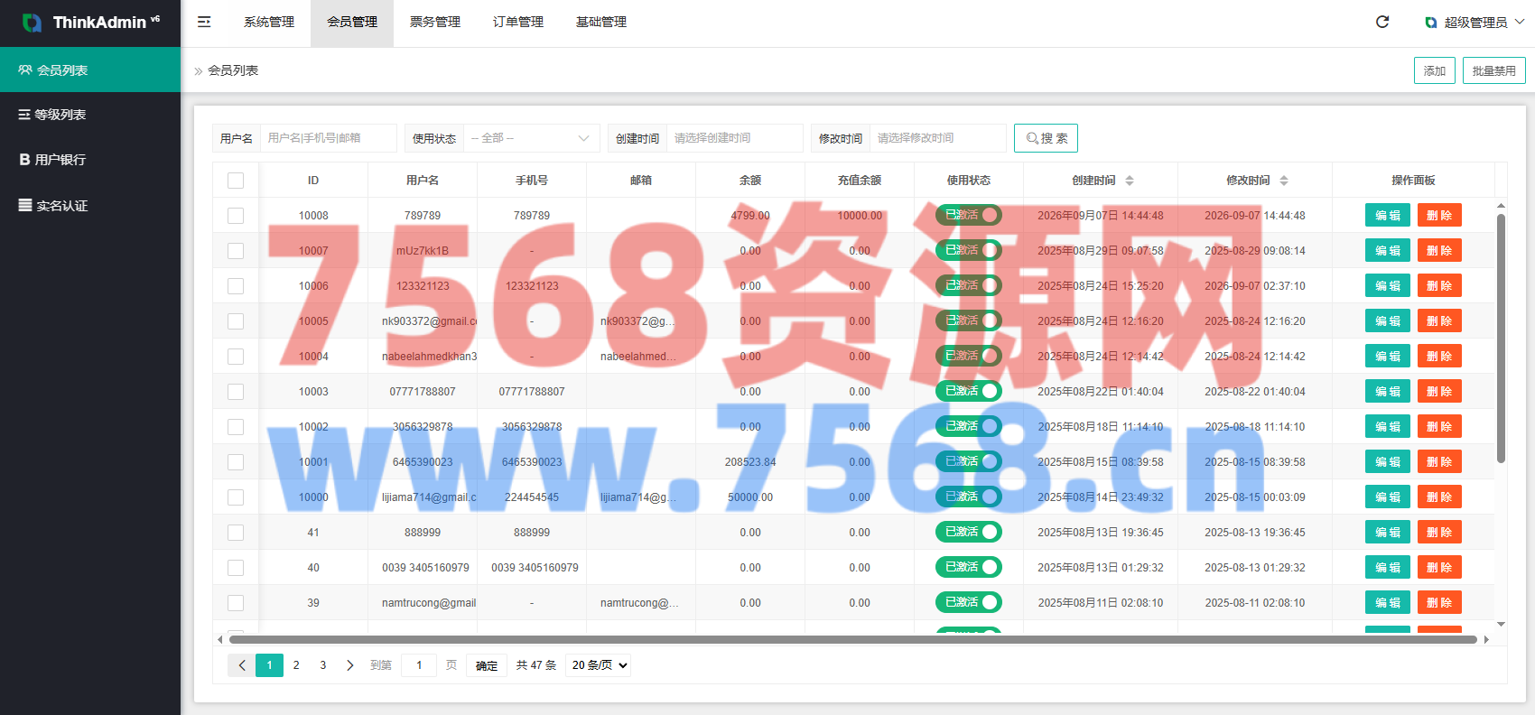Click the ThinkAdmin logo icon
Screen dimensions: 1535x715
[32, 23]
